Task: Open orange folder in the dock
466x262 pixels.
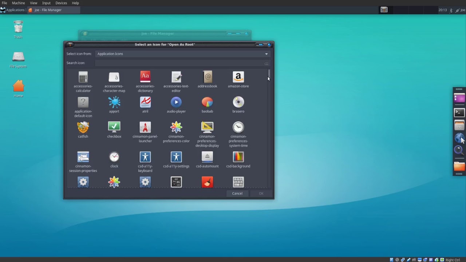Action: pos(459,166)
